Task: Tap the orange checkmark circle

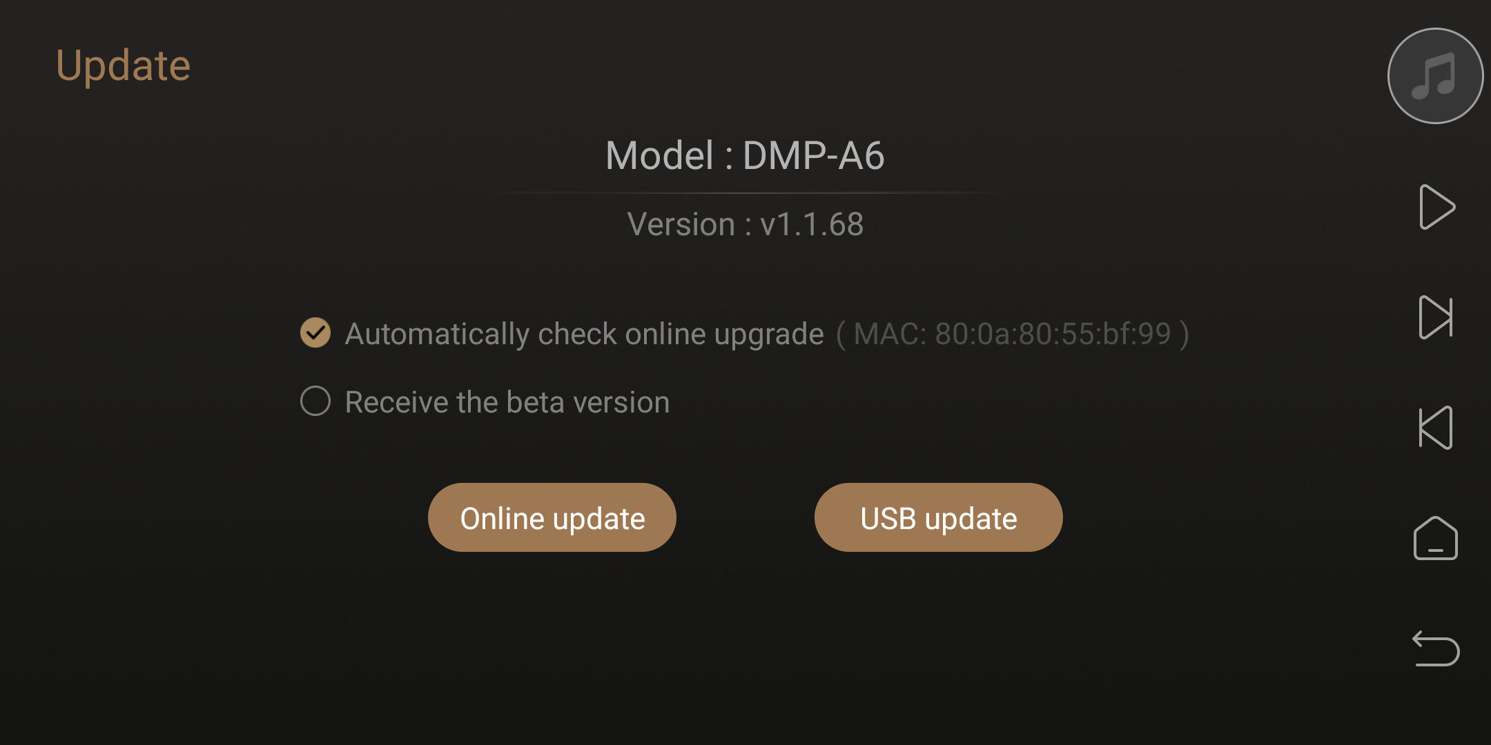Action: [315, 333]
